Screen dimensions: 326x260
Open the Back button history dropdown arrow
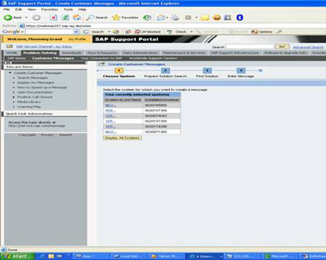tap(26, 18)
